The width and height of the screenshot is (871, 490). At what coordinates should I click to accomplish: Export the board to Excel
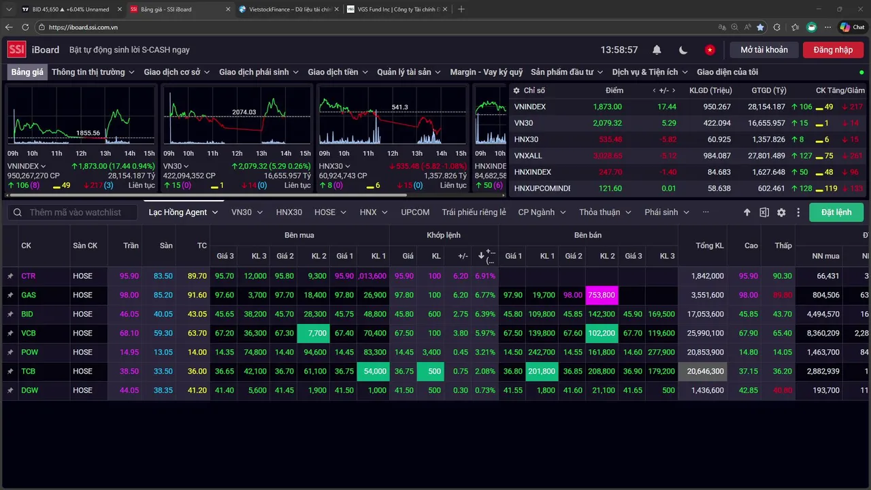[x=764, y=212]
